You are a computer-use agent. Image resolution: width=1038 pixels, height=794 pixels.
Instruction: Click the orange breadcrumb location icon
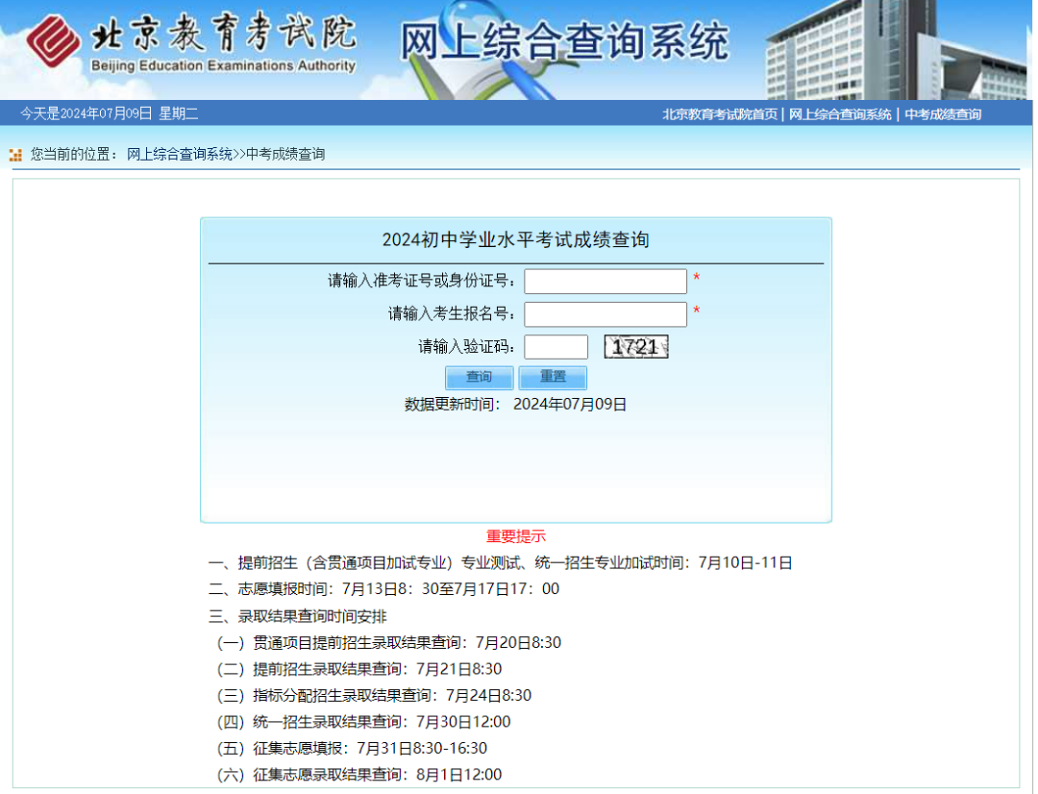(x=14, y=154)
